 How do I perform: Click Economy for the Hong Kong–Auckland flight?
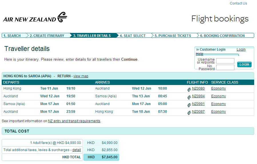click(x=218, y=88)
